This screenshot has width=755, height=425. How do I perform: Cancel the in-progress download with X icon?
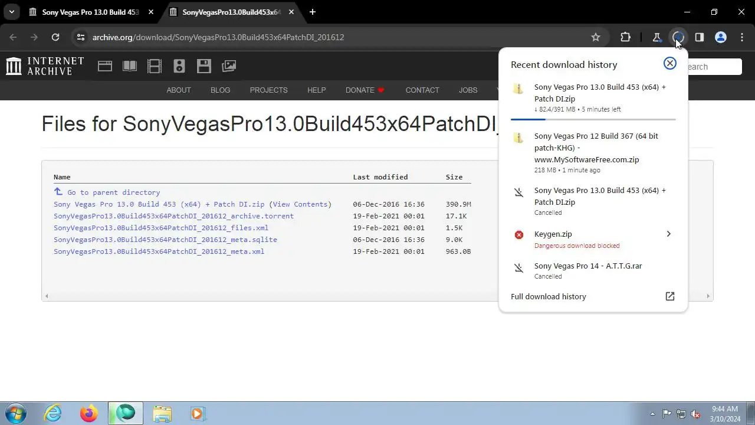669,63
